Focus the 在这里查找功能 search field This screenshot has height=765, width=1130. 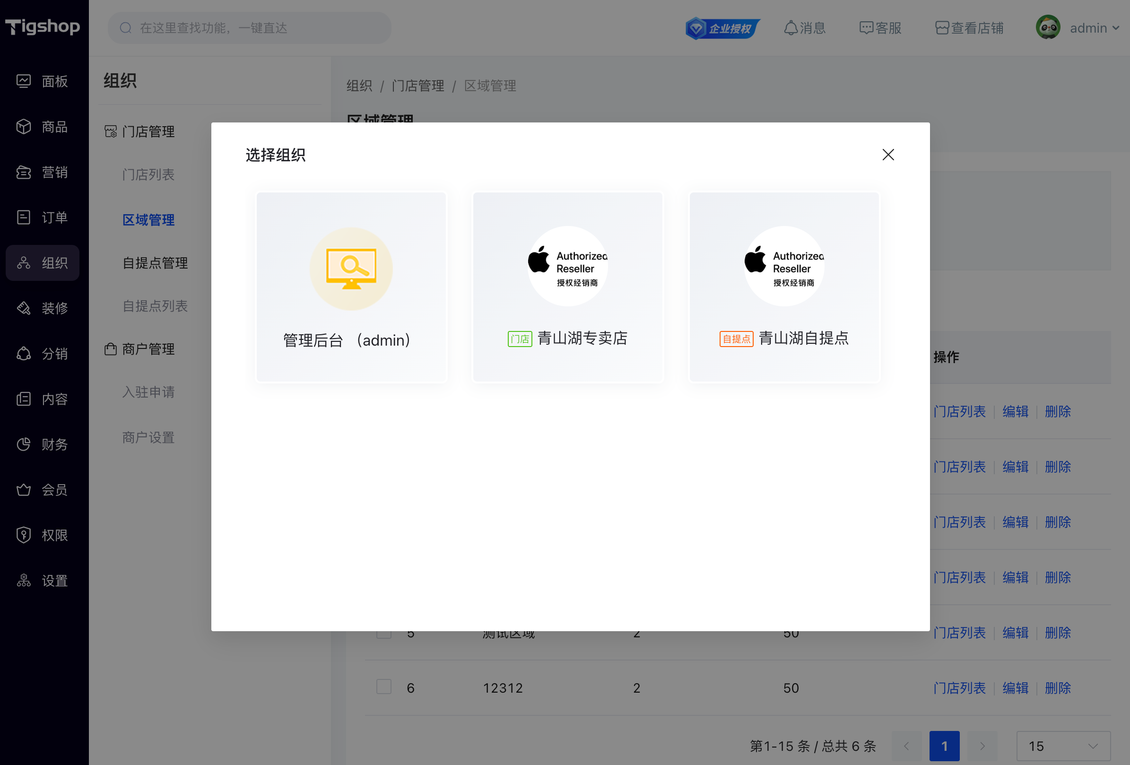250,28
